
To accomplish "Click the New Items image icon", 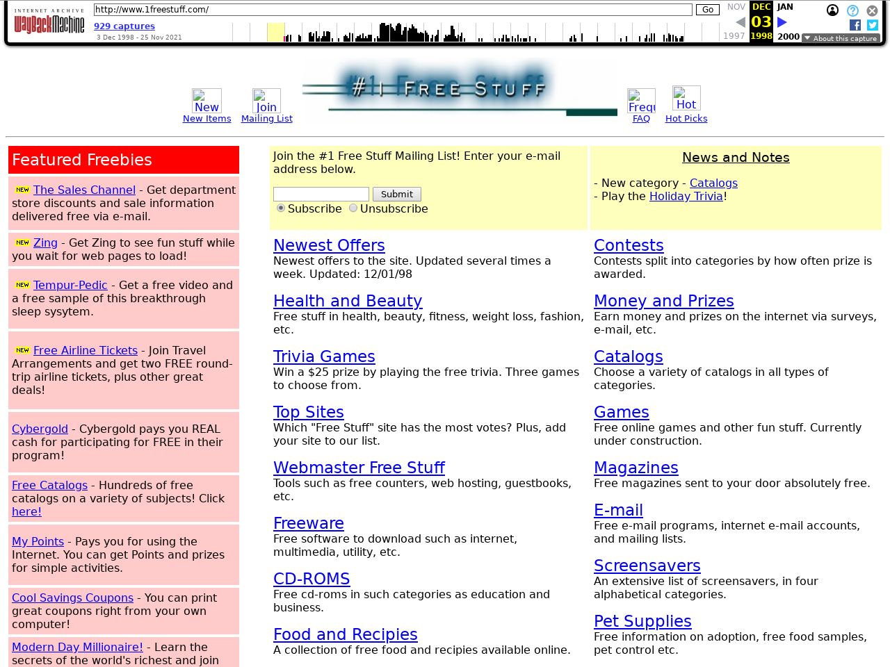I will [x=207, y=101].
